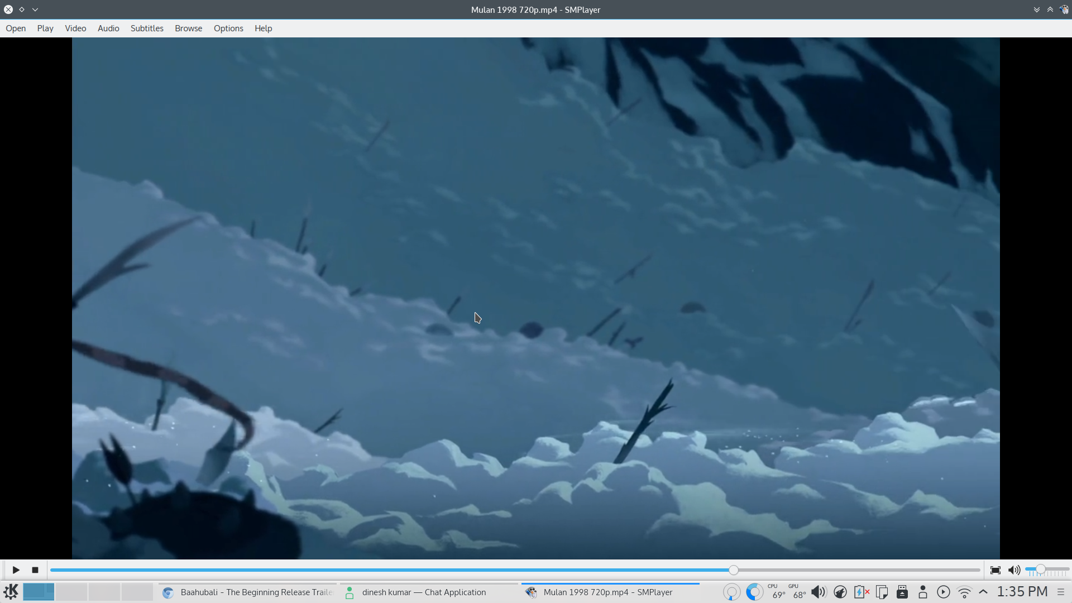The height and width of the screenshot is (603, 1072).
Task: Click the SMPlayer application icon in the title bar
Action: coord(1064,9)
